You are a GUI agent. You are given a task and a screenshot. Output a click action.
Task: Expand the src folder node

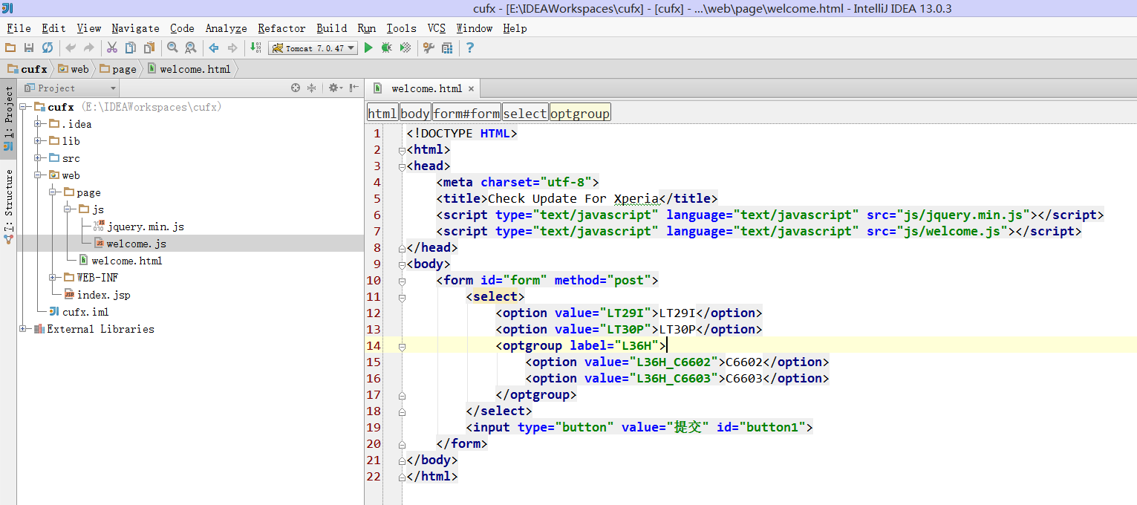click(x=38, y=158)
